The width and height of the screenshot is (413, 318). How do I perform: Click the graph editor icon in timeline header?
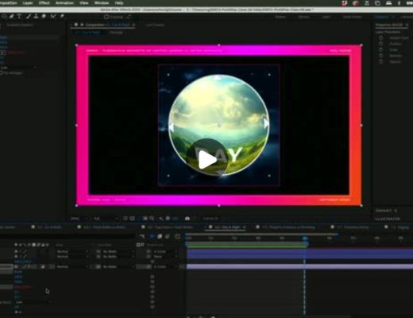[177, 236]
